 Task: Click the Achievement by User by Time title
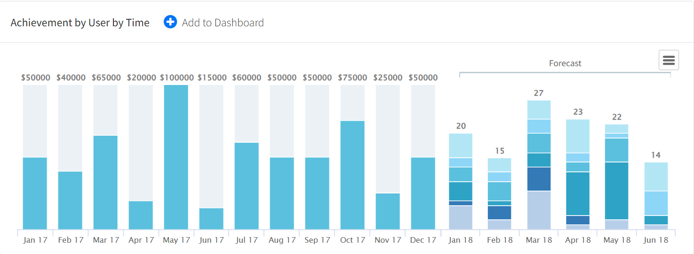point(80,23)
